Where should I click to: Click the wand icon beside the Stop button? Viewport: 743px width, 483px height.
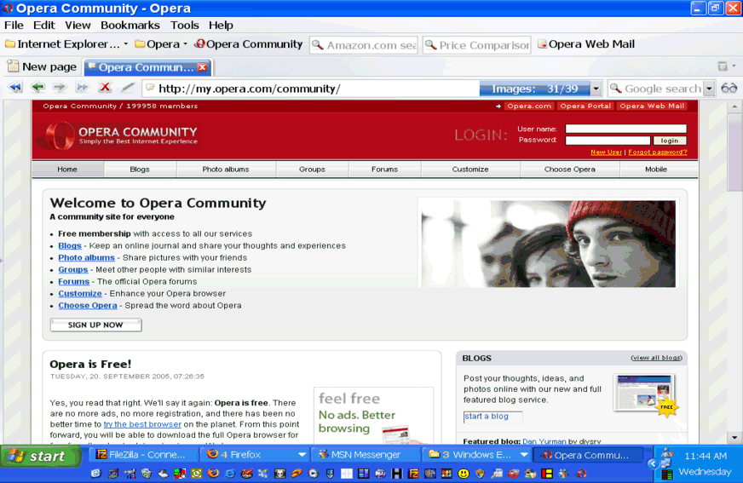pos(128,88)
